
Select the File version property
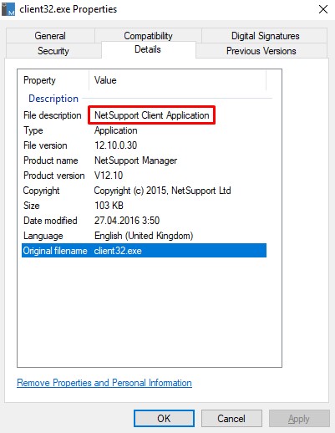(x=45, y=145)
